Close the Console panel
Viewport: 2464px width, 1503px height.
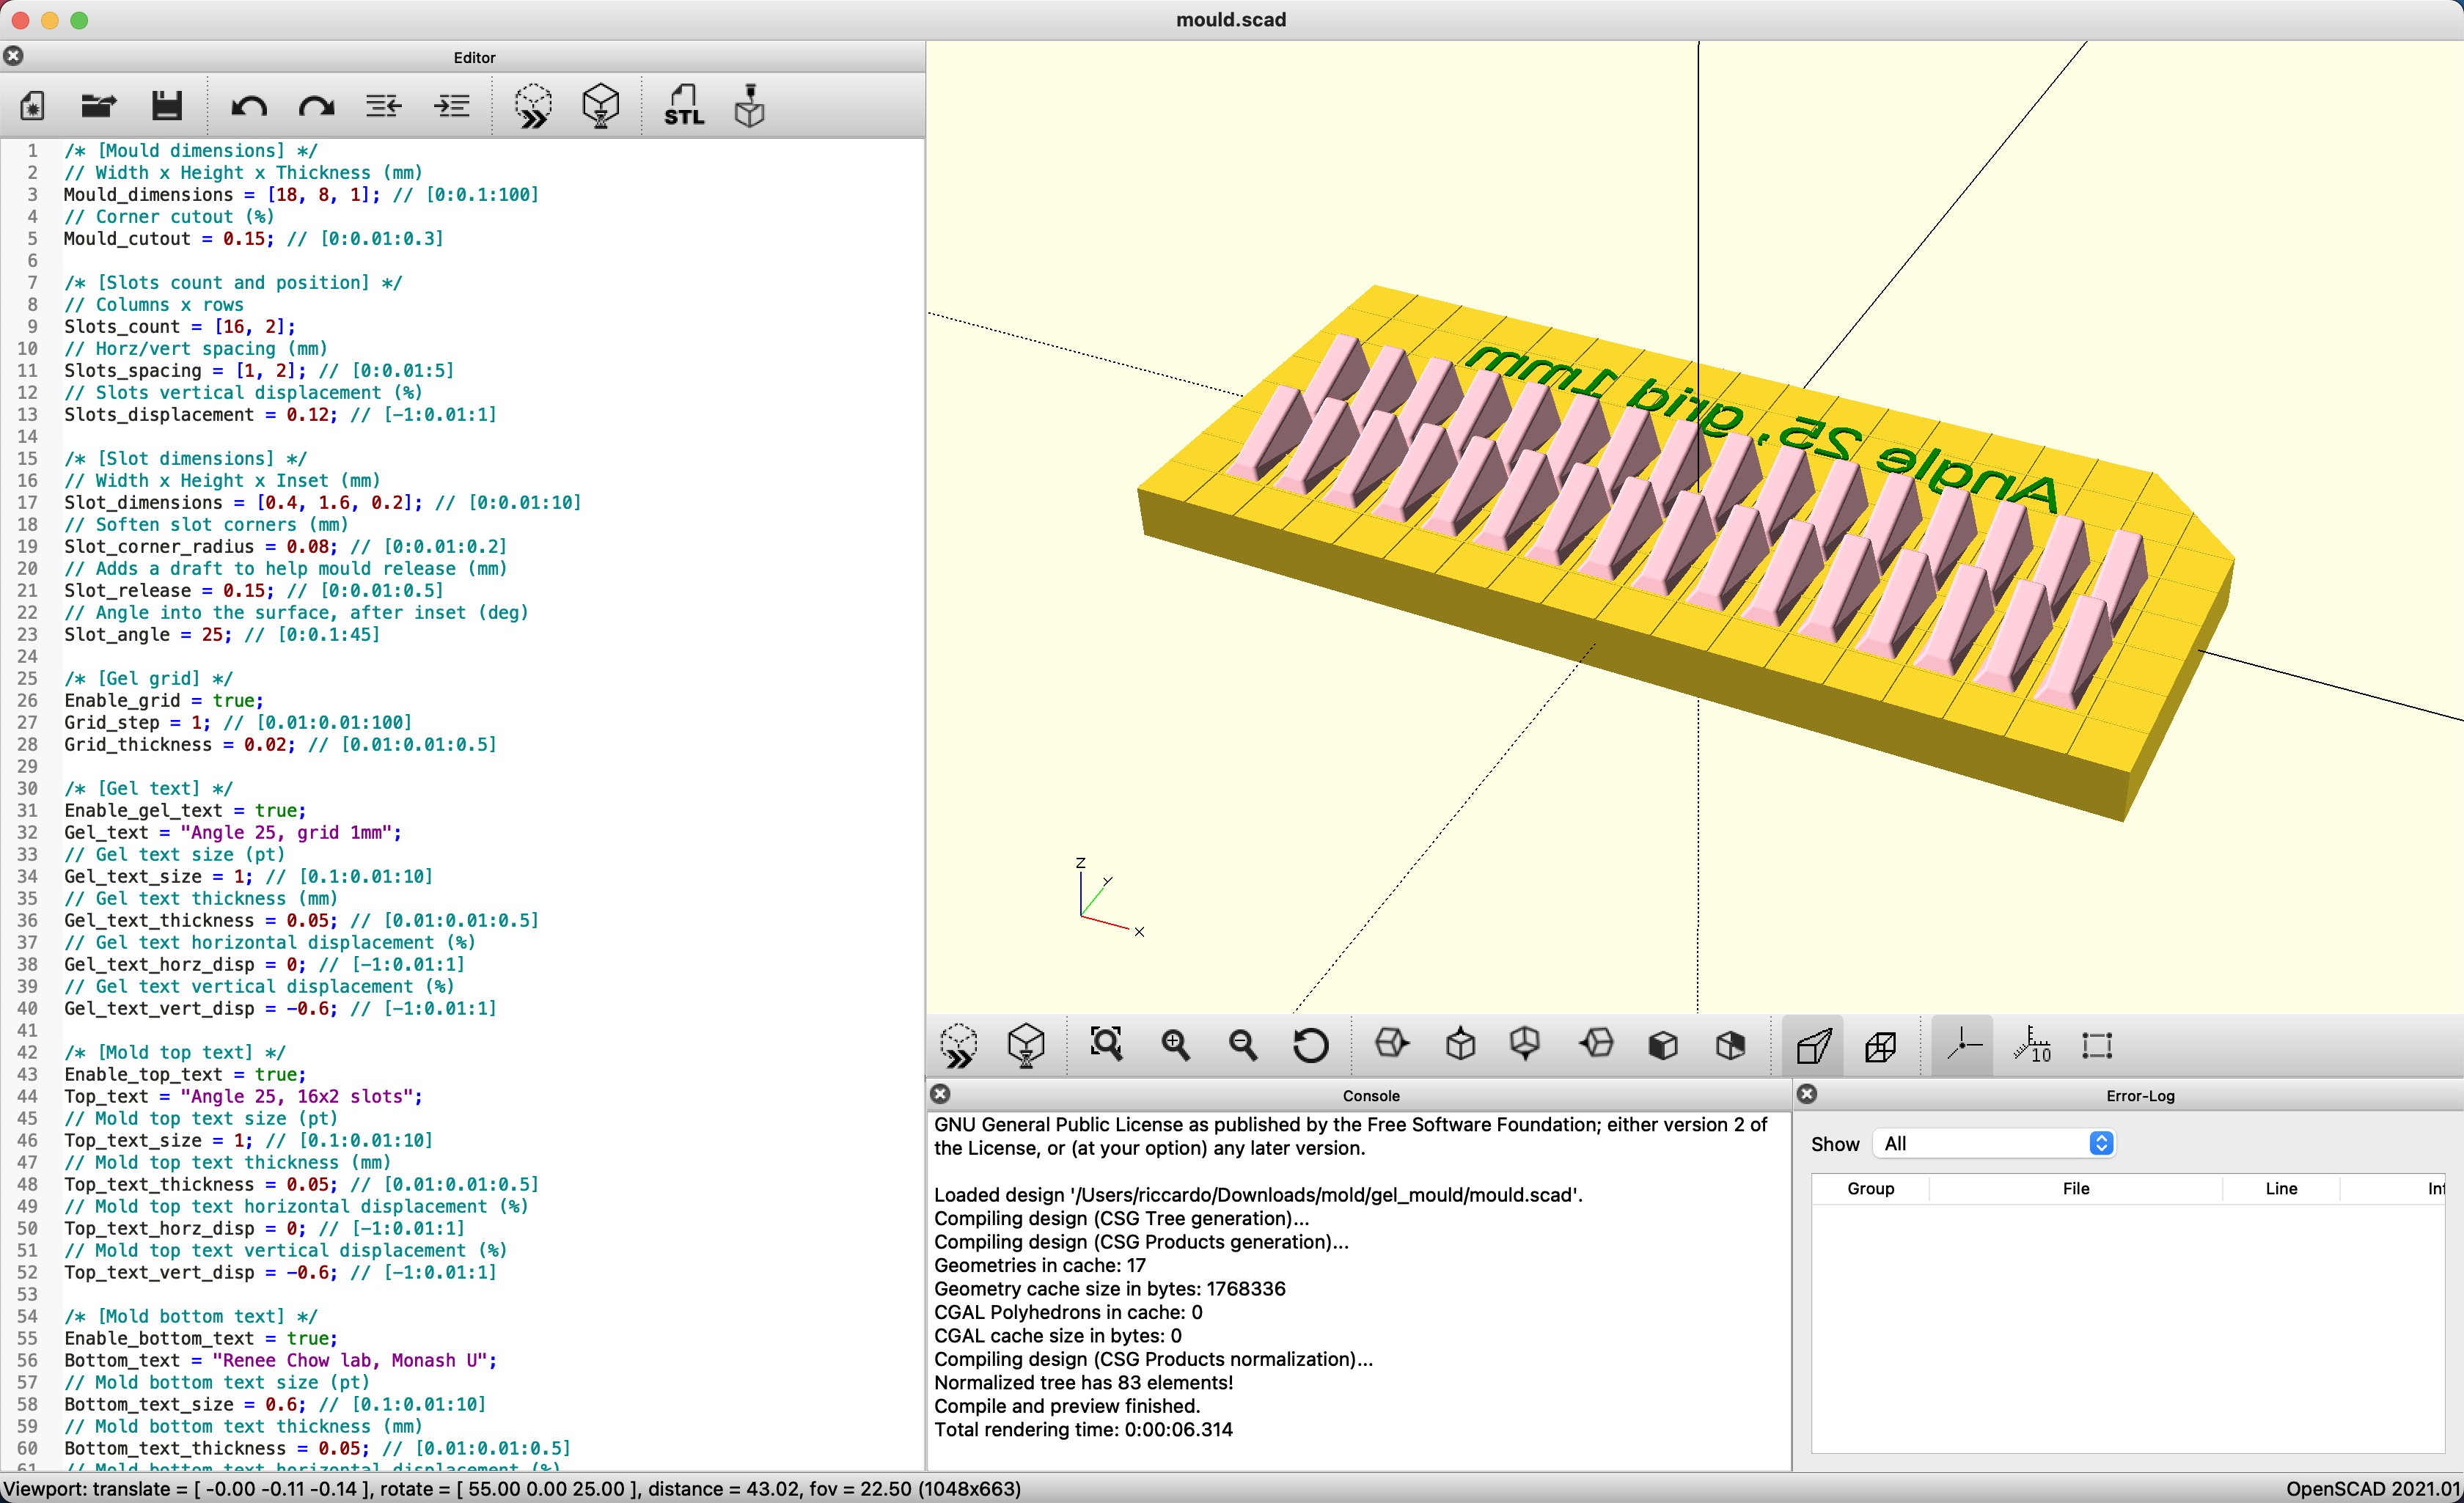[x=940, y=1094]
